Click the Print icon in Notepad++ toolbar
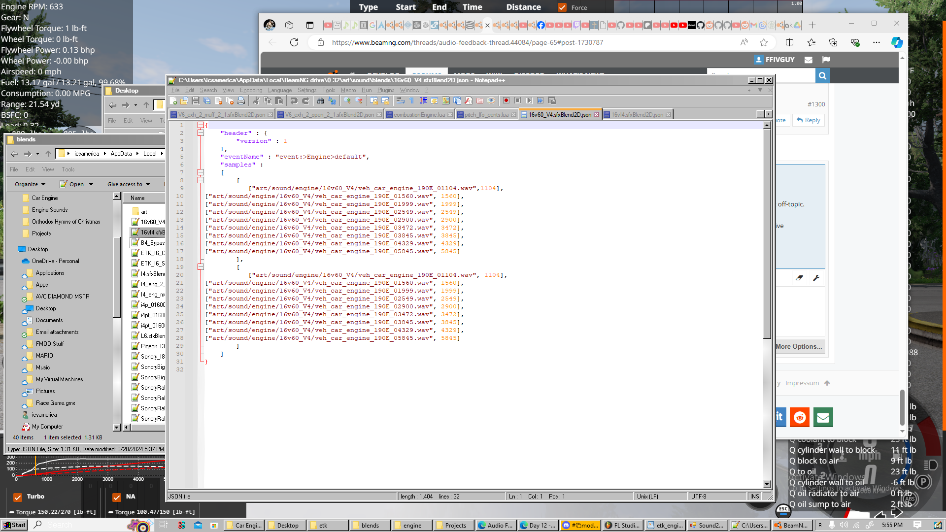Image resolution: width=946 pixels, height=532 pixels. point(241,100)
